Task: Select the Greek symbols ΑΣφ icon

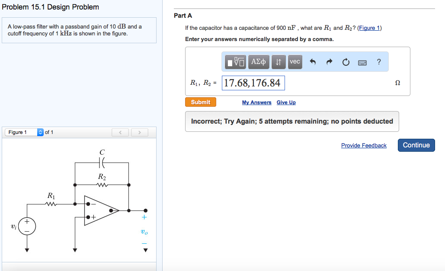Action: tap(258, 62)
